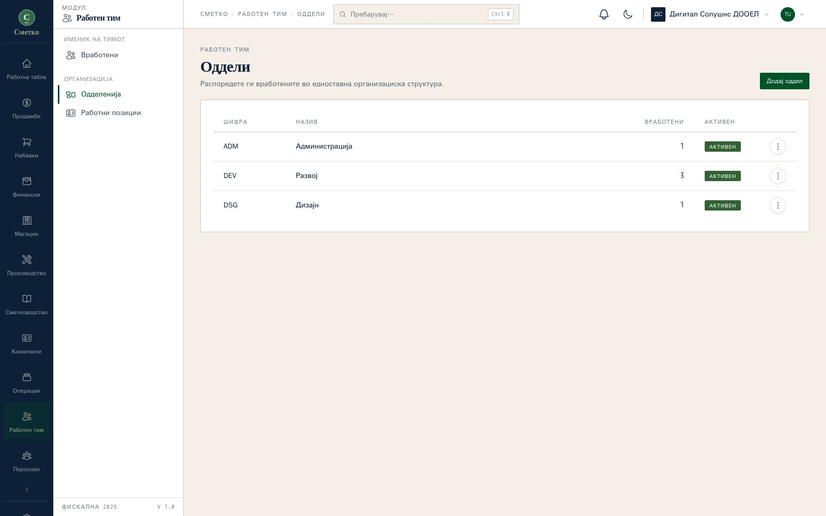
Task: Toggle dark mode moon icon
Action: tap(628, 14)
